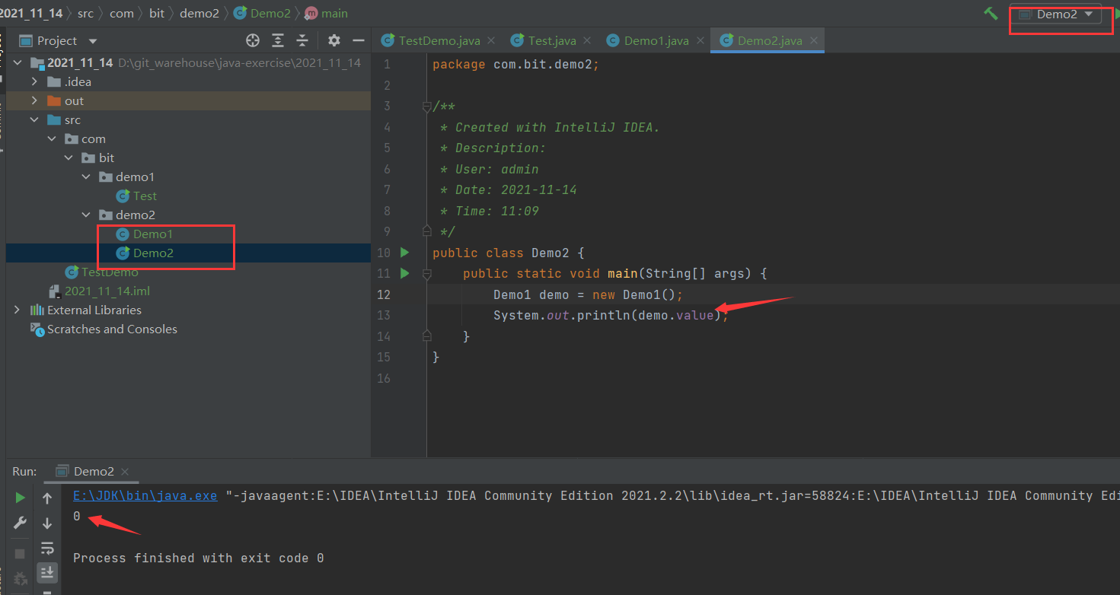
Task: Rerun Demo2 with green play icon
Action: (x=20, y=498)
